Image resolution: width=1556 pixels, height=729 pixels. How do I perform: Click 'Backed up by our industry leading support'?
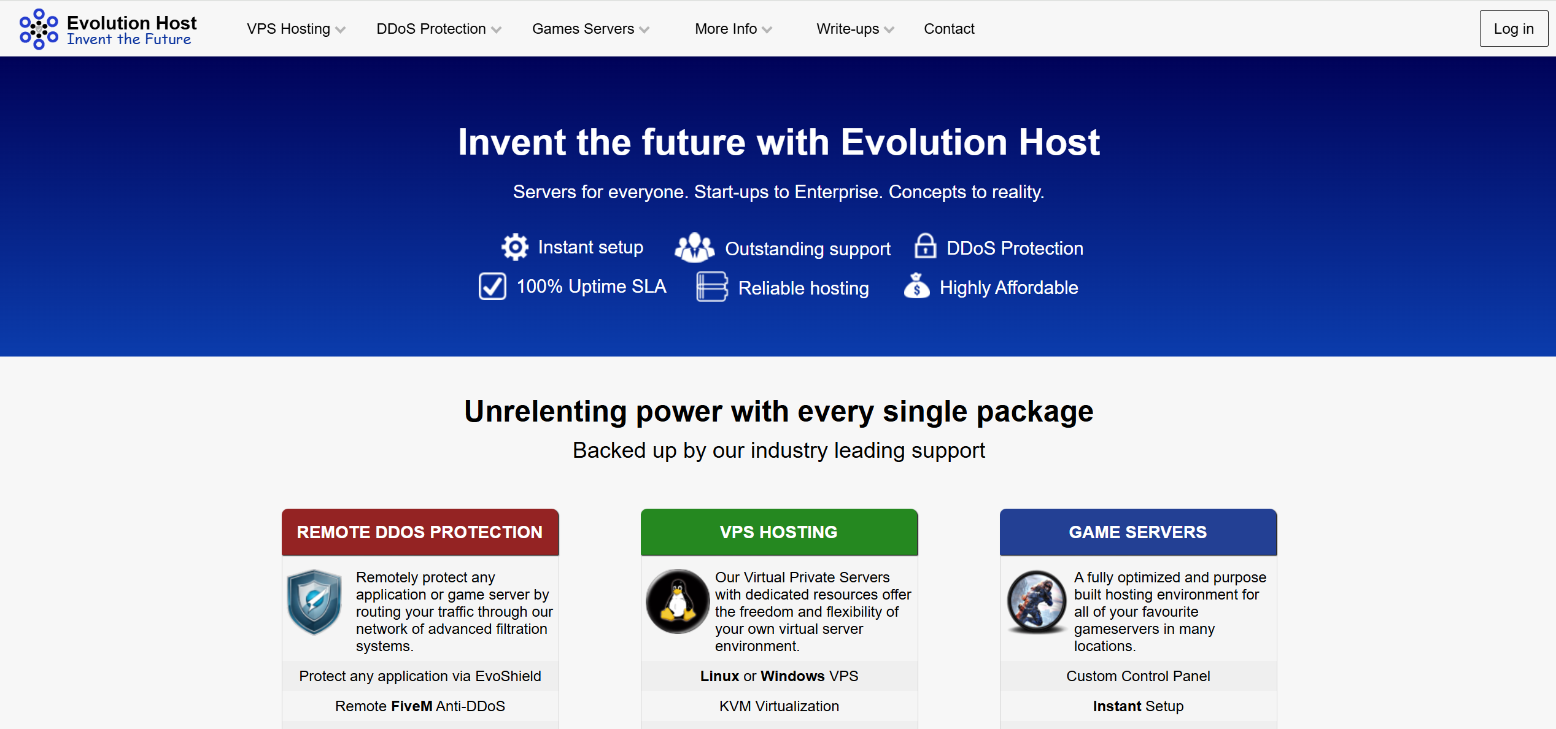pos(778,451)
